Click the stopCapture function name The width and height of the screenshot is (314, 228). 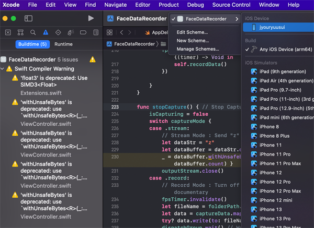(170, 107)
